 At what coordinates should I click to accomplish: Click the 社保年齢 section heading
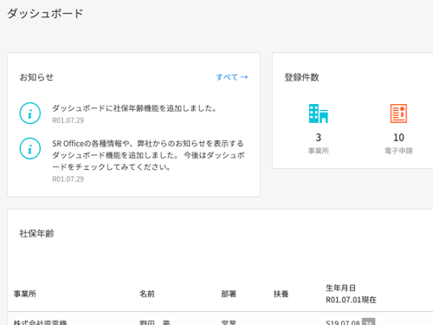point(36,233)
